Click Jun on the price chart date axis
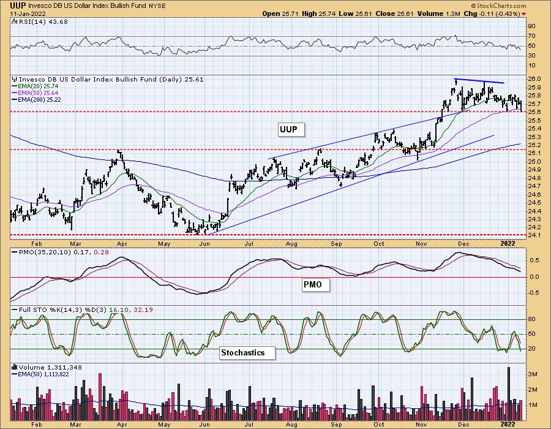Image resolution: width=551 pixels, height=429 pixels. coord(204,244)
